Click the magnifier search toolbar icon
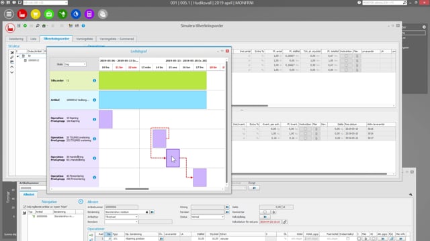The height and width of the screenshot is (241, 430). [x=38, y=25]
